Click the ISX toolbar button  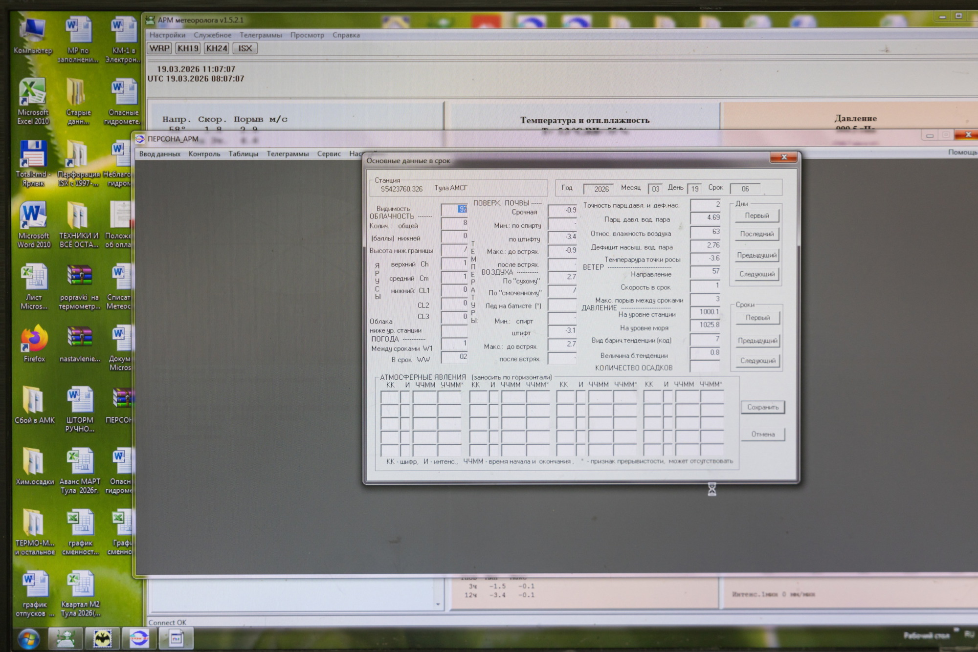(x=245, y=48)
